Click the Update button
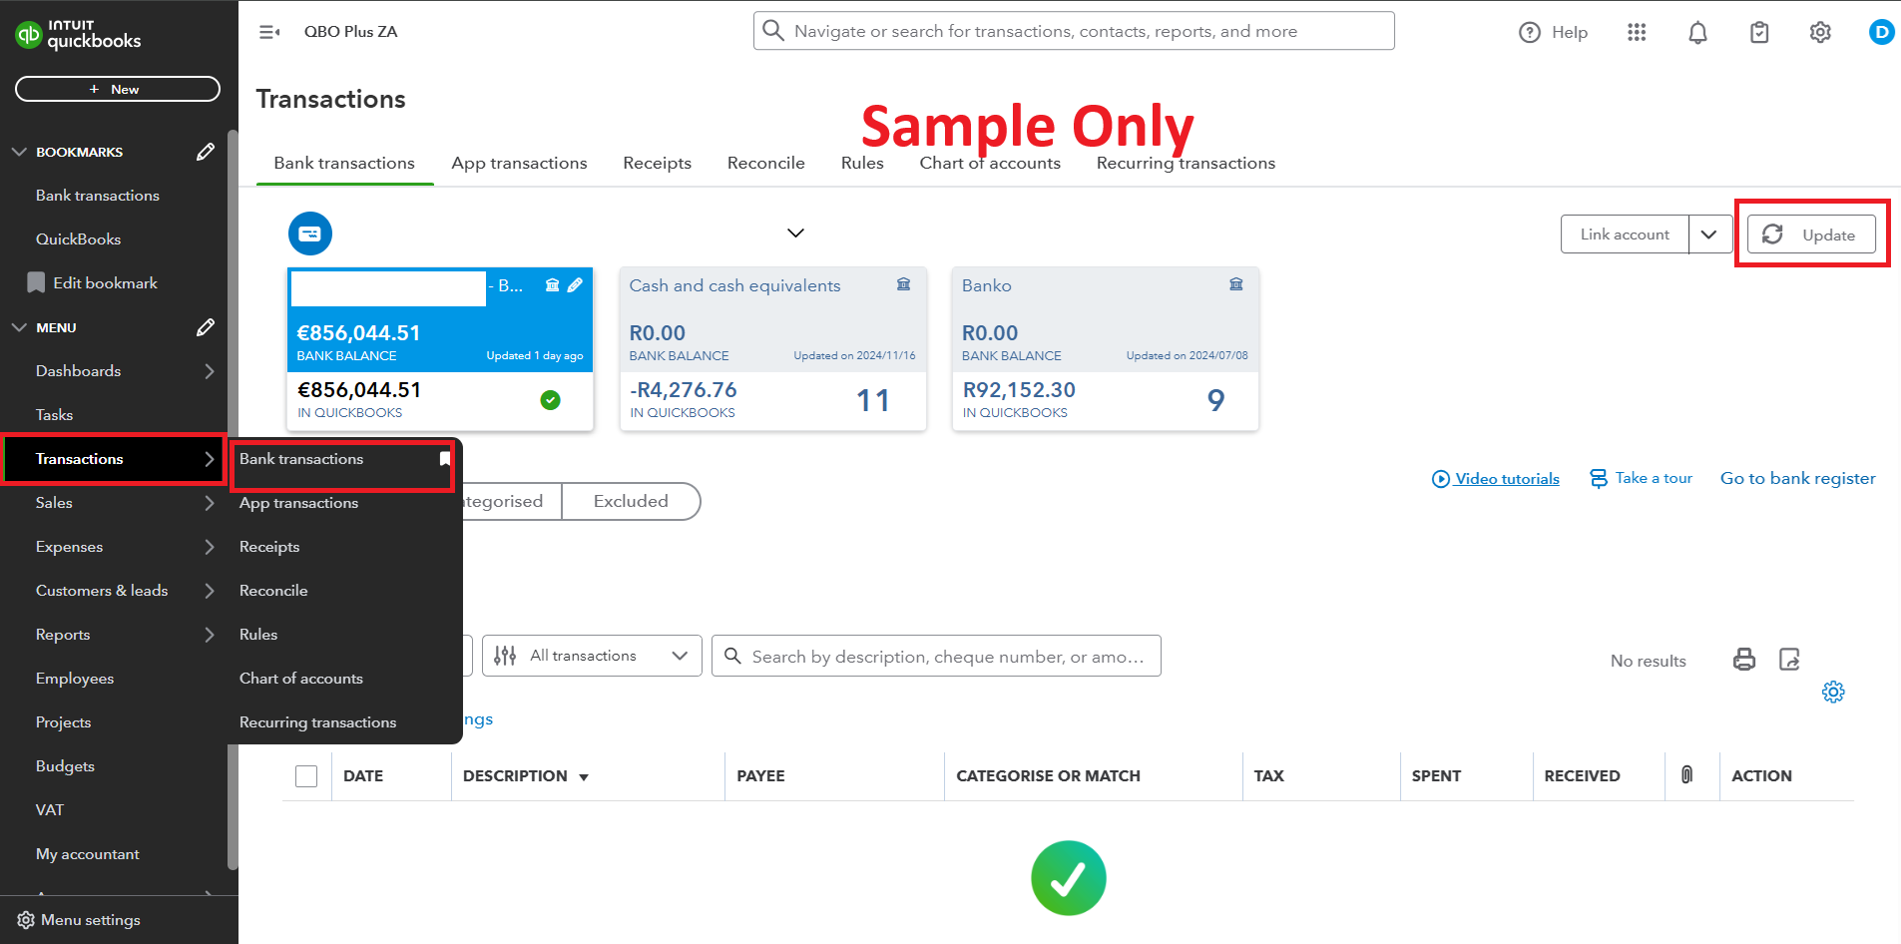Image resolution: width=1901 pixels, height=944 pixels. (x=1811, y=235)
